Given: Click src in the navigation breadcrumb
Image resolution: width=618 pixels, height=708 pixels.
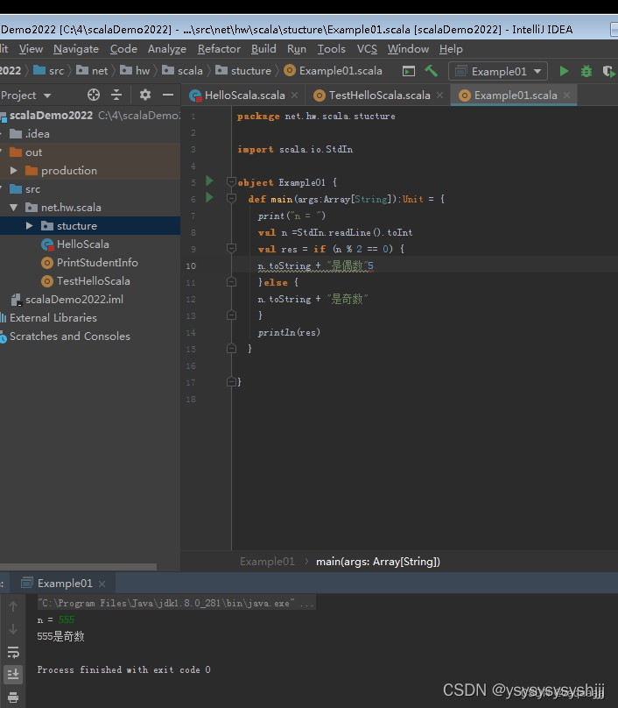Looking at the screenshot, I should pos(49,71).
